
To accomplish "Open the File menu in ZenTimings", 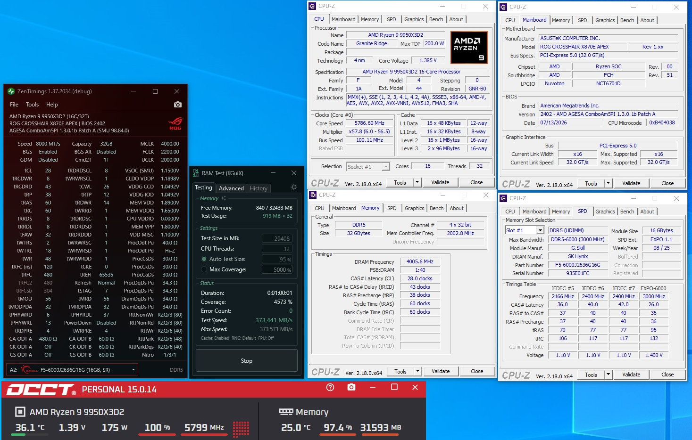I will [x=14, y=105].
